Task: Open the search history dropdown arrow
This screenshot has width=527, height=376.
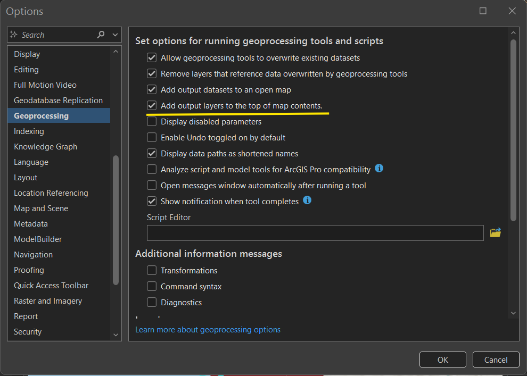Action: 114,34
